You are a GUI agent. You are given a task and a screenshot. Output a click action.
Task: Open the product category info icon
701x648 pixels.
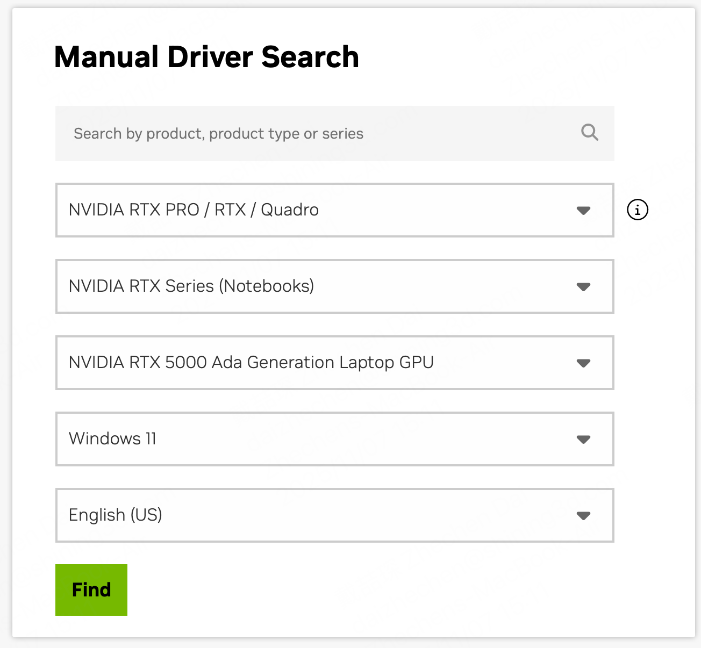[638, 210]
